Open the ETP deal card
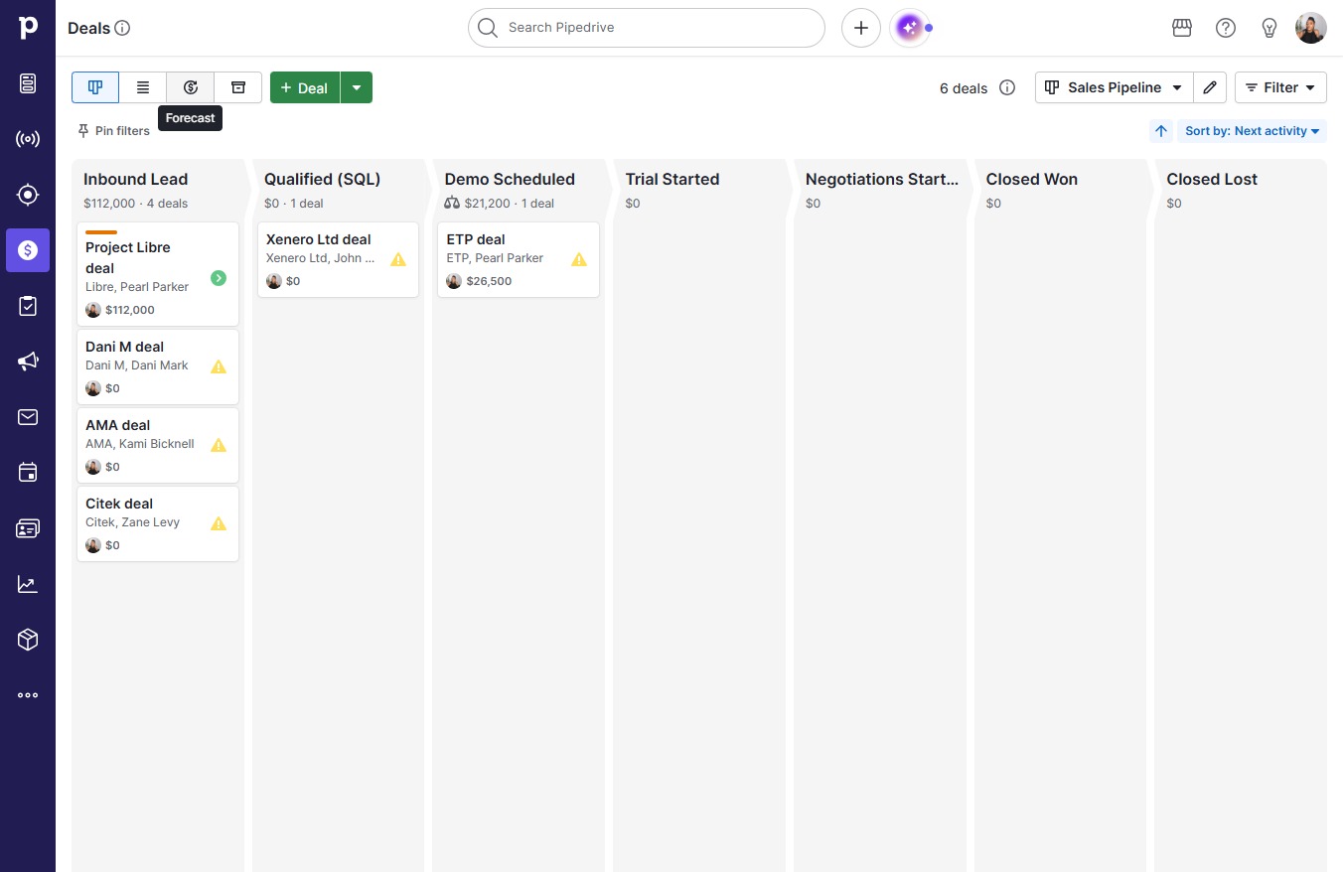Screen dimensions: 1343x872 coord(519,260)
